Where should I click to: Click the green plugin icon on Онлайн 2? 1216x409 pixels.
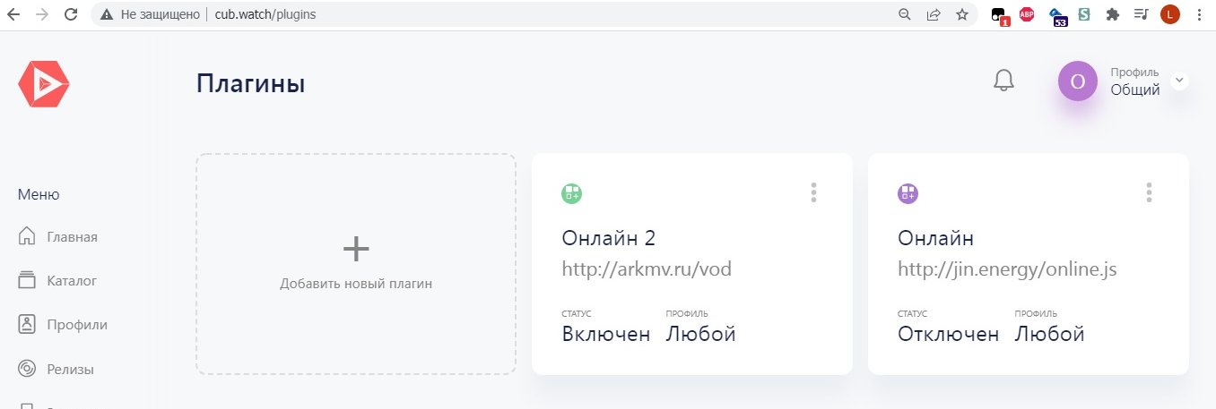(572, 192)
